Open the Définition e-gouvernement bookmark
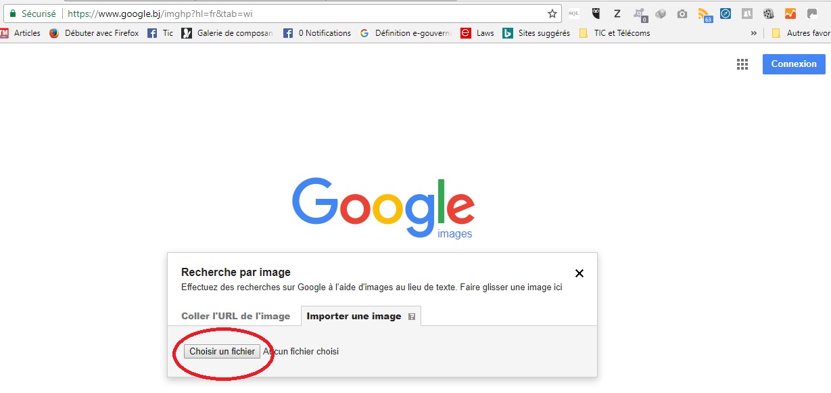The height and width of the screenshot is (393, 831). pos(406,32)
